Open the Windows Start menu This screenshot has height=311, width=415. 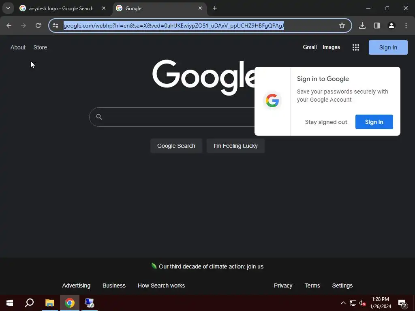[10, 303]
